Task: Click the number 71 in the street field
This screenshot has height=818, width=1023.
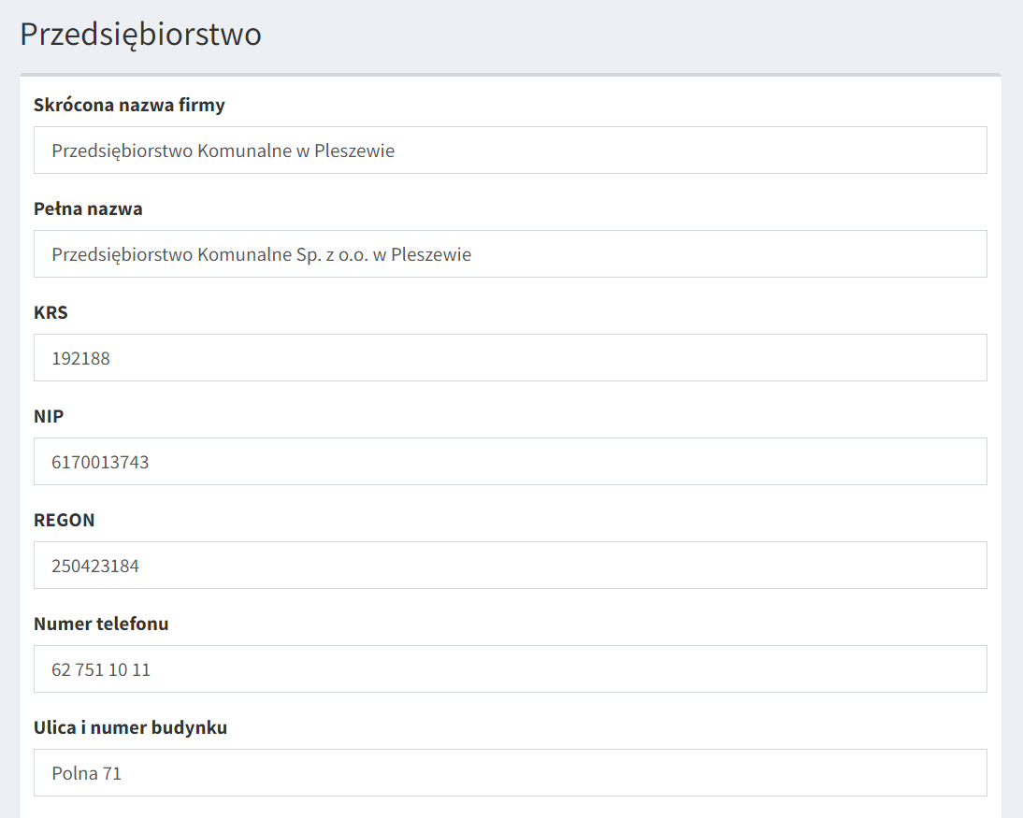Action: point(111,773)
